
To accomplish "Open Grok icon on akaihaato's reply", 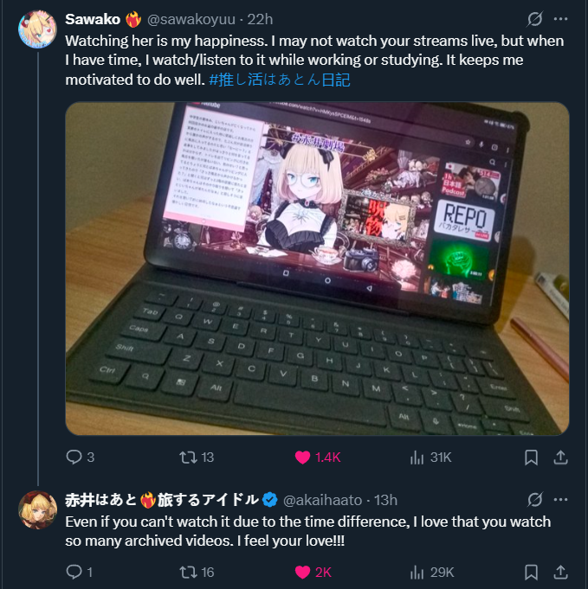I will 534,500.
